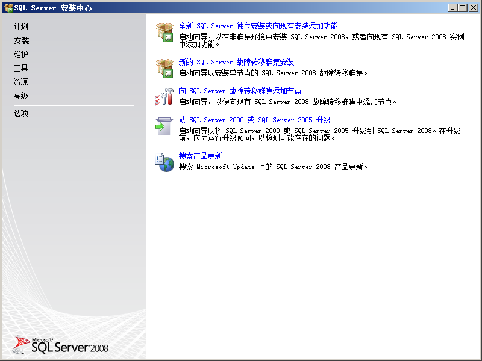
Task: Go to the 维护 section
Action: [x=21, y=54]
